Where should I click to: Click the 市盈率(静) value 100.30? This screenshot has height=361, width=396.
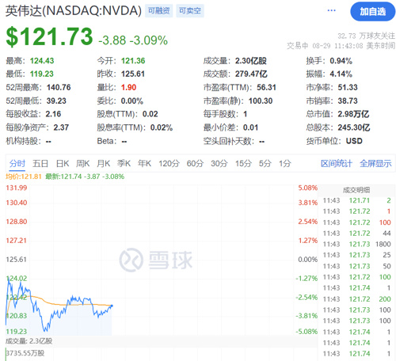(261, 101)
